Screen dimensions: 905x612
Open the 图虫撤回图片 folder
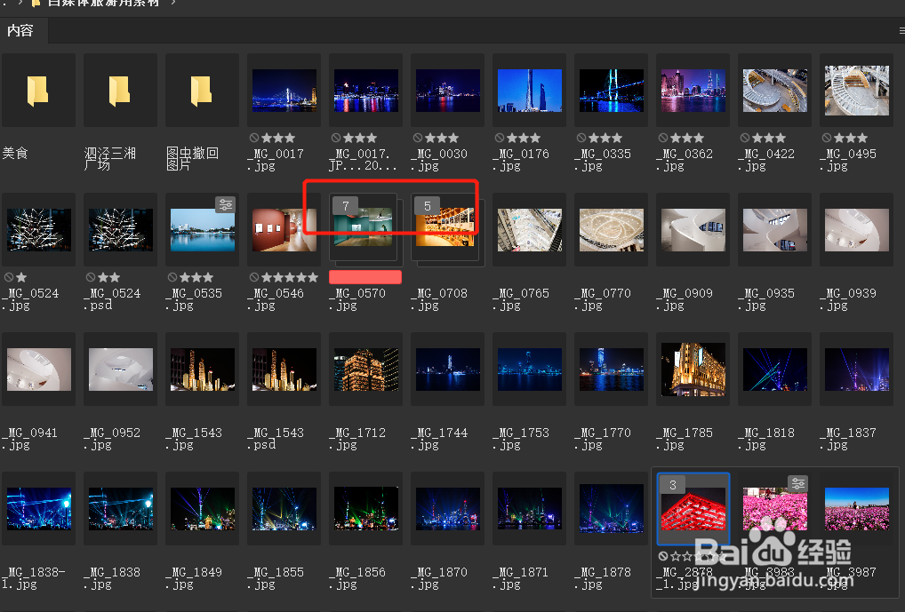(201, 89)
